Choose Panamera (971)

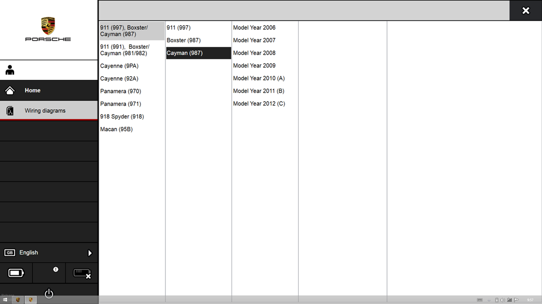[x=132, y=104]
